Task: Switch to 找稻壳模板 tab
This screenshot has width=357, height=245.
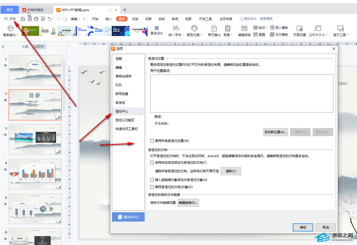Action: click(36, 10)
